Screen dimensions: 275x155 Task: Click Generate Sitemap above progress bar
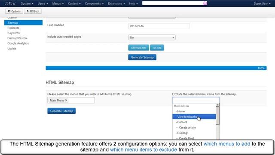142,57
